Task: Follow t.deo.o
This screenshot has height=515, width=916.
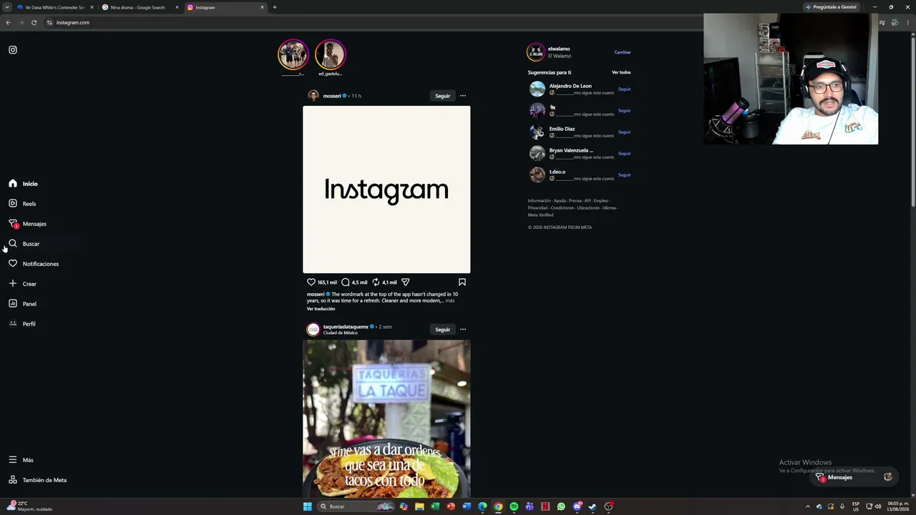Action: point(625,175)
